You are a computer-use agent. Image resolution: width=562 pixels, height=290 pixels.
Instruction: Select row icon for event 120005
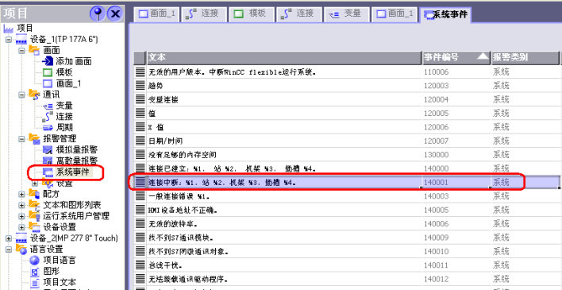pos(140,114)
